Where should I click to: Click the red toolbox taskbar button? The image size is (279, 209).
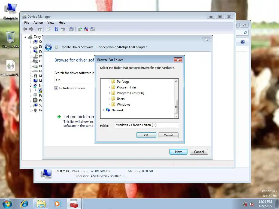coord(74,204)
